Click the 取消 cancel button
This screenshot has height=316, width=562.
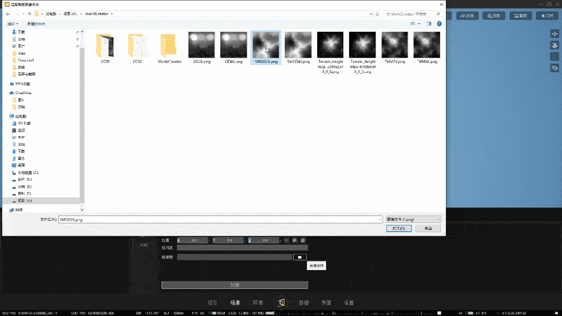pos(428,228)
